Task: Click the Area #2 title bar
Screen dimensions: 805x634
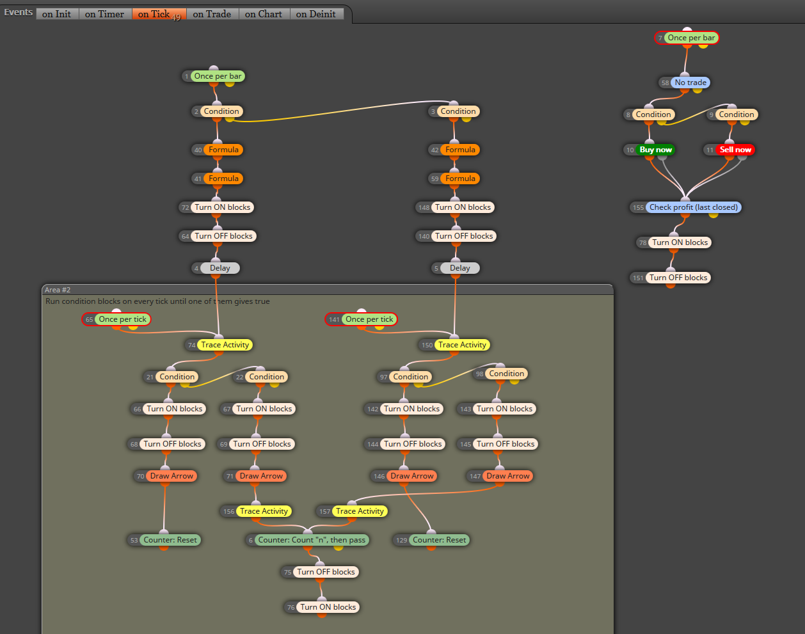Action: tap(328, 290)
